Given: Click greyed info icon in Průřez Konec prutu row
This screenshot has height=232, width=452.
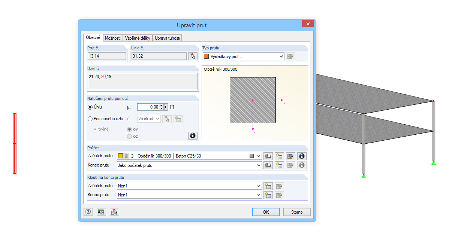Looking at the screenshot, I should [302, 165].
